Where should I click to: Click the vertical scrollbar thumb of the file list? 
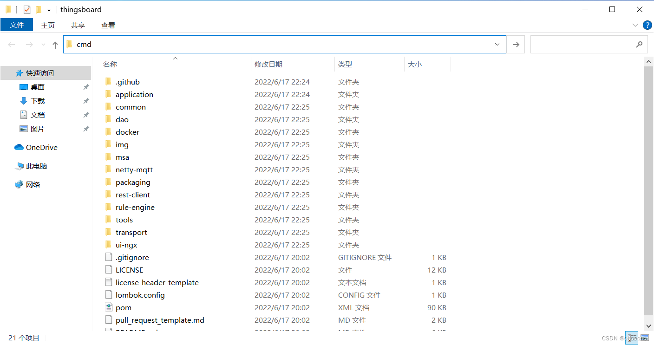(x=649, y=191)
